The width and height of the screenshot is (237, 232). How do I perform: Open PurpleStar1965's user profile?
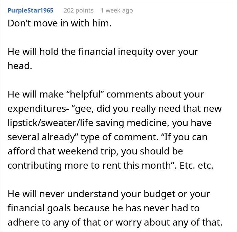30,10
